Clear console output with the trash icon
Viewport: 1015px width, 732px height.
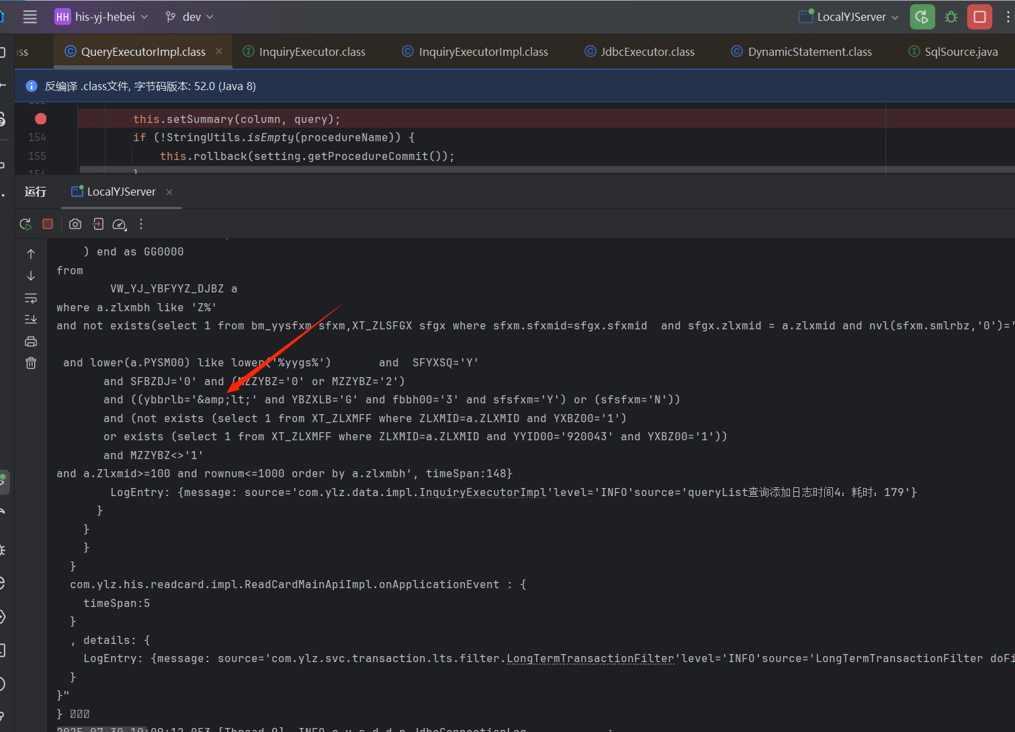point(31,363)
